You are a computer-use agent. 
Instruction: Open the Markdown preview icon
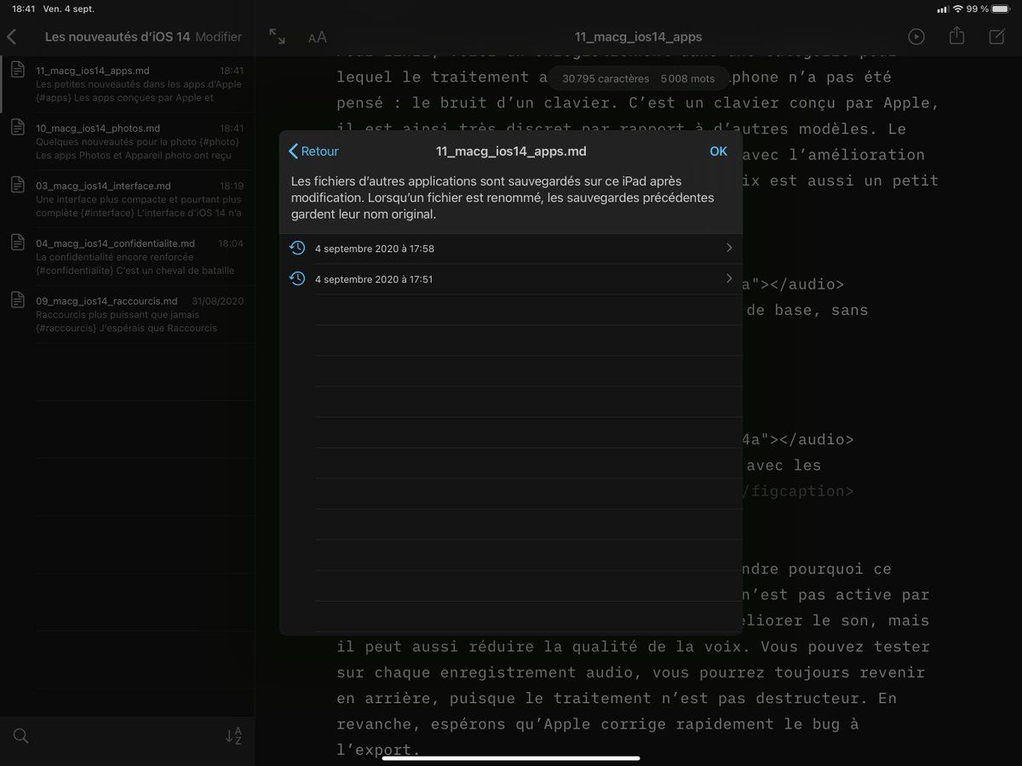(x=916, y=36)
